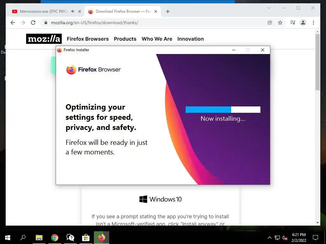Share this page from address bar
Image resolution: width=326 pixels, height=244 pixels.
(x=270, y=23)
